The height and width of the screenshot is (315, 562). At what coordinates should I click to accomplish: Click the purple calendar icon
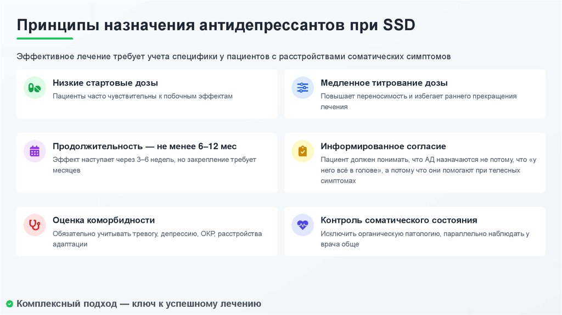click(x=35, y=151)
